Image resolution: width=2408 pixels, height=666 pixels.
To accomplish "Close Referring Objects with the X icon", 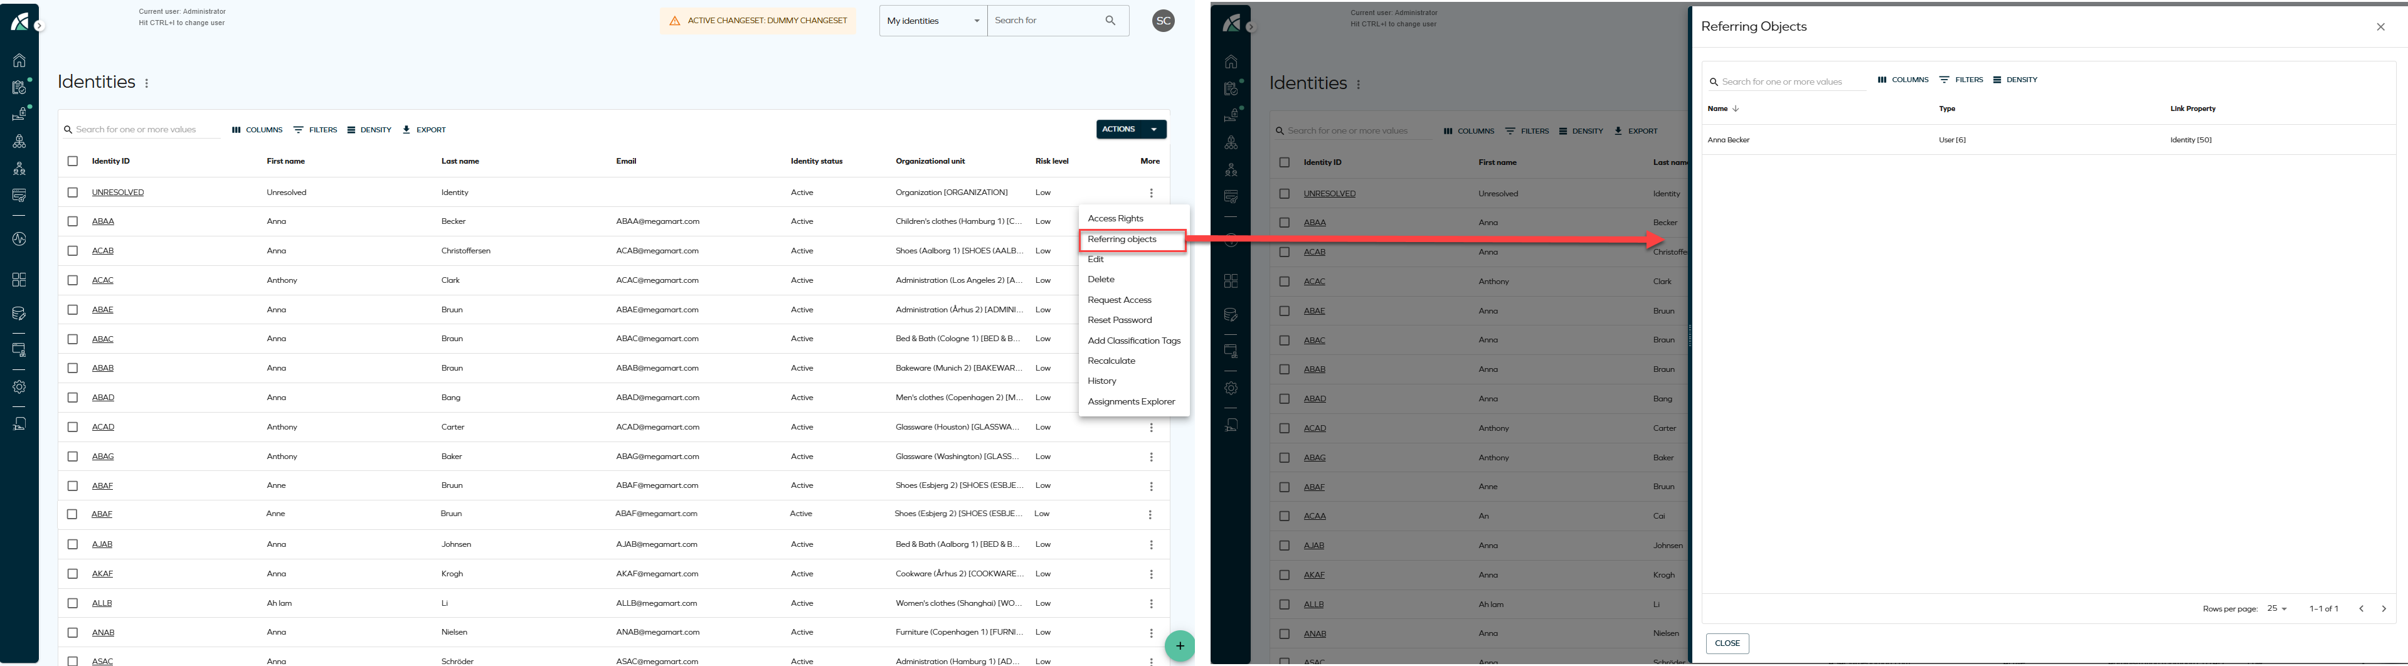I will coord(2381,27).
